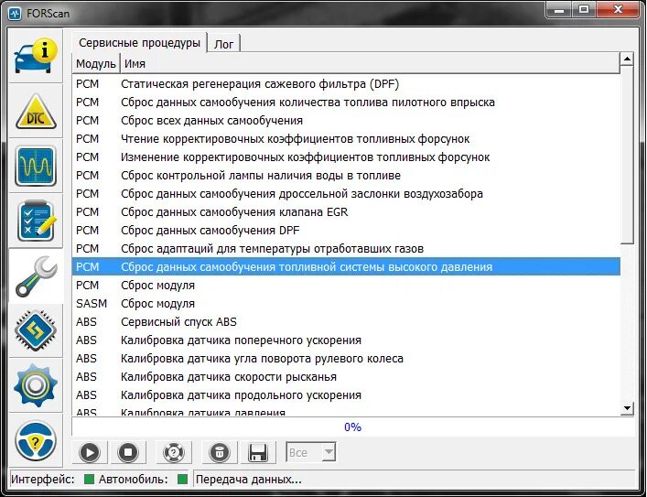Close the FORScan window
Image resolution: width=647 pixels, height=497 pixels.
click(618, 10)
